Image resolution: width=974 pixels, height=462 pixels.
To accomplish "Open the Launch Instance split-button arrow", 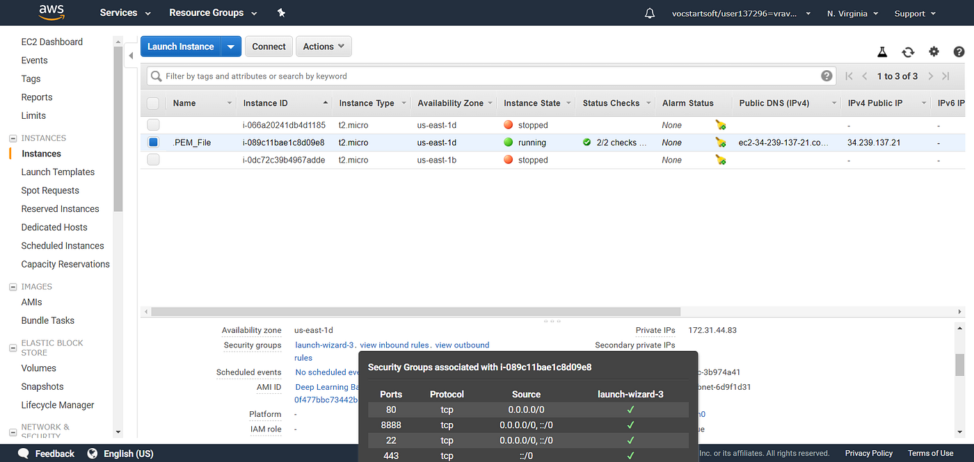I will (231, 46).
